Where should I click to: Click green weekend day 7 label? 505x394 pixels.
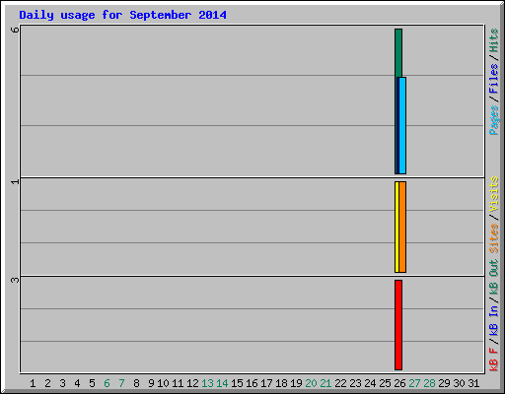pos(121,383)
